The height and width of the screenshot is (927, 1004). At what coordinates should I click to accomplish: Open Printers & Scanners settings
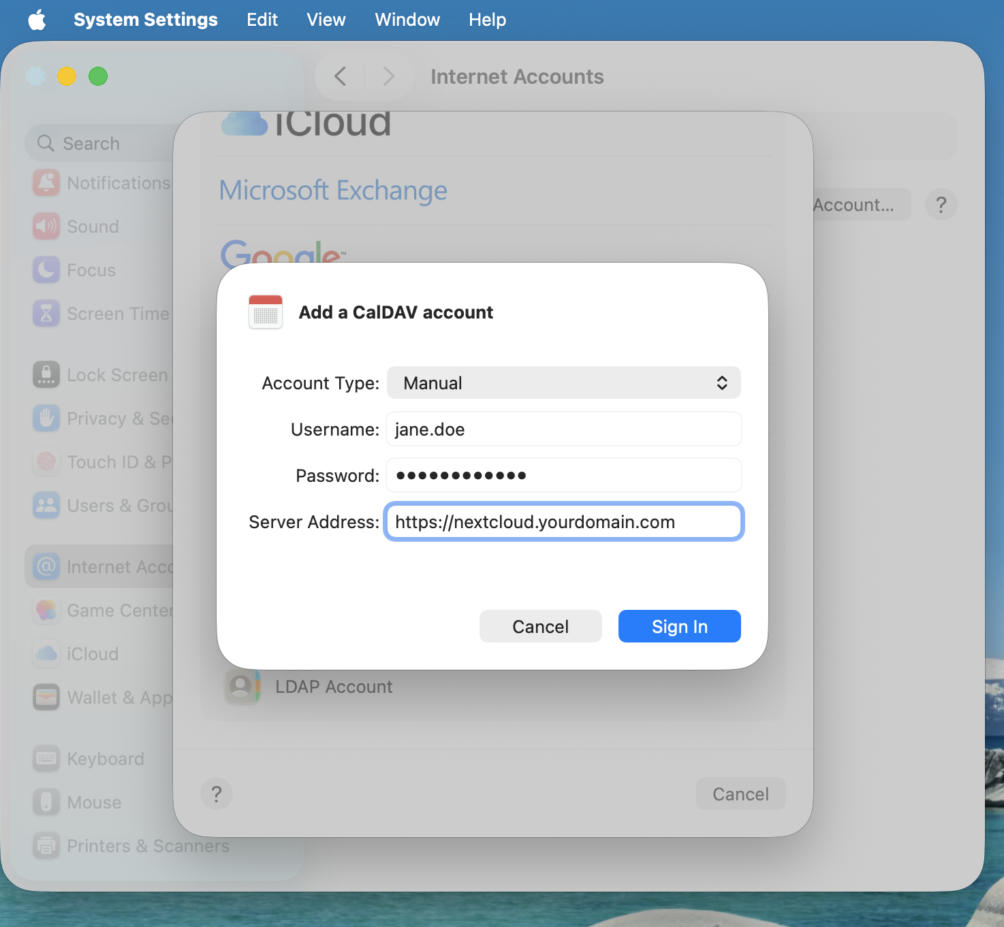pos(147,845)
